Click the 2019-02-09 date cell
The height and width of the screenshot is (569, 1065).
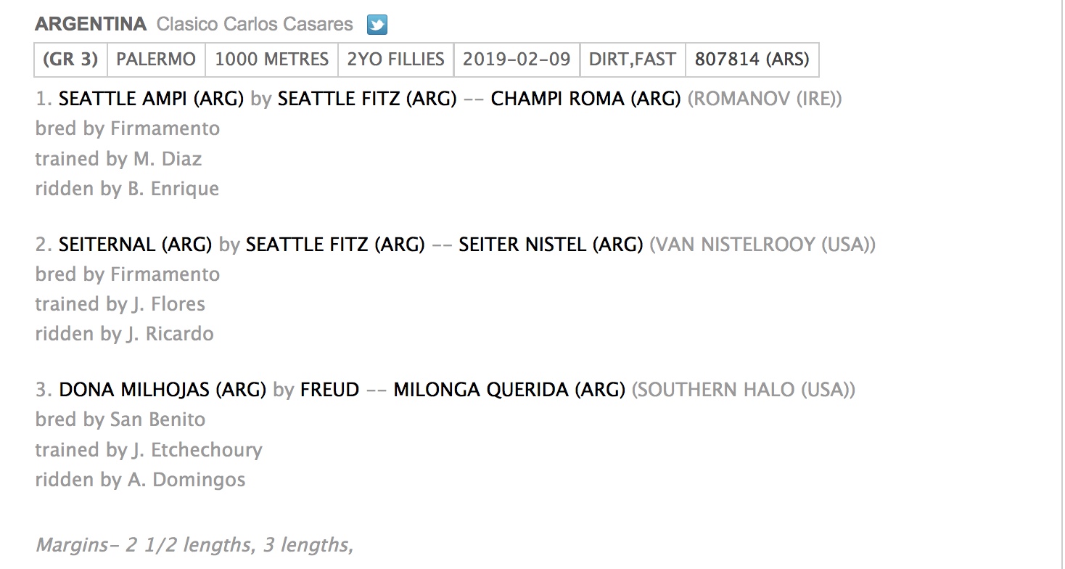pyautogui.click(x=517, y=60)
